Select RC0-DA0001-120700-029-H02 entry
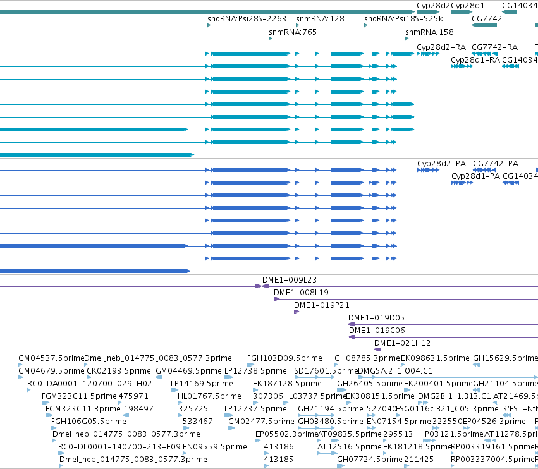Image resolution: width=538 pixels, height=469 pixels. (89, 384)
